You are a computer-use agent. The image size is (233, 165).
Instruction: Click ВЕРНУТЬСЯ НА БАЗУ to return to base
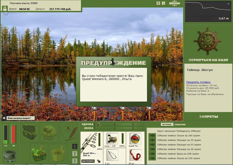coord(208,60)
